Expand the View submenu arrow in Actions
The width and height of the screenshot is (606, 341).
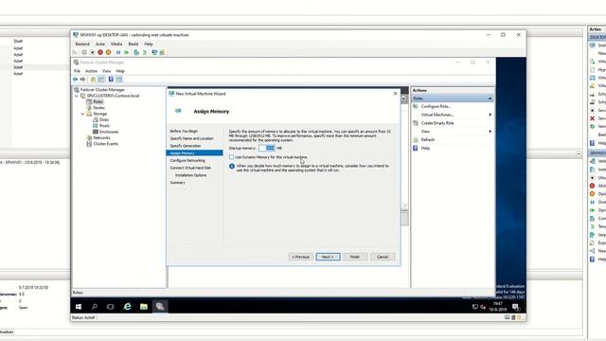[x=490, y=132]
